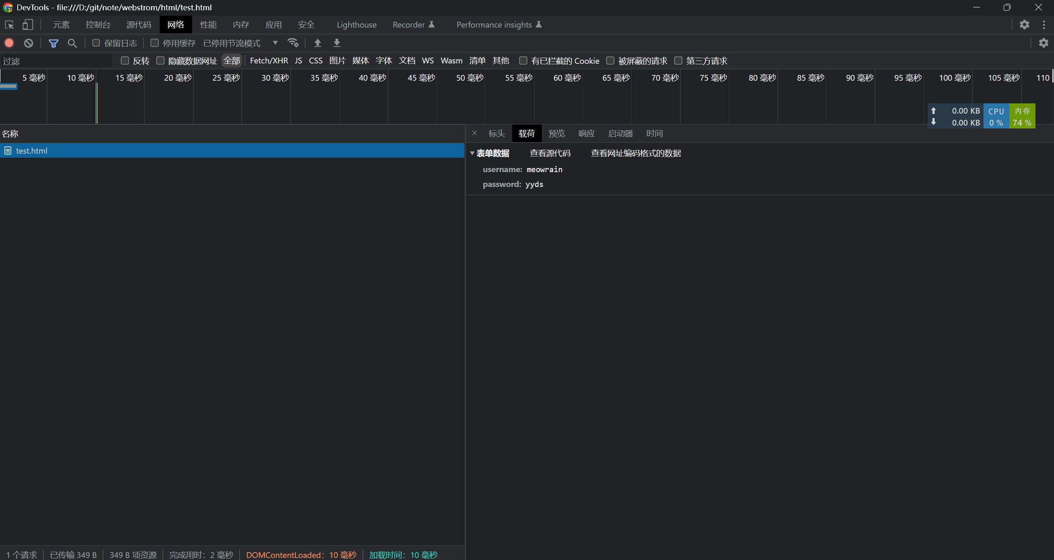Stop recording network log
Viewport: 1054px width, 560px height.
point(9,43)
